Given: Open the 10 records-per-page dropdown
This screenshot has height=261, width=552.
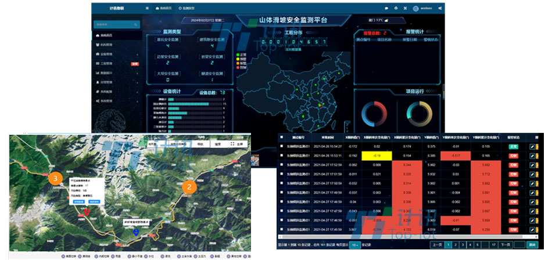Looking at the screenshot, I should tap(355, 245).
